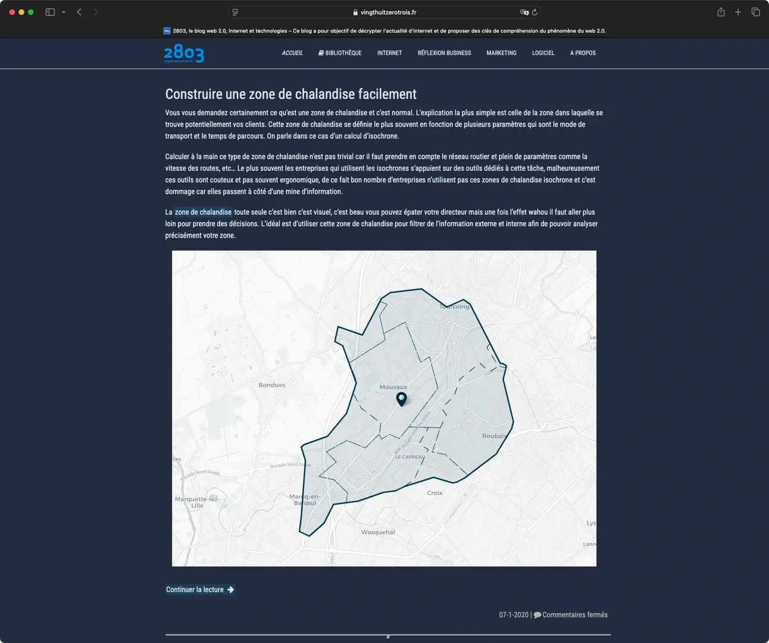Click the date '07-1-2020'

[x=514, y=614]
